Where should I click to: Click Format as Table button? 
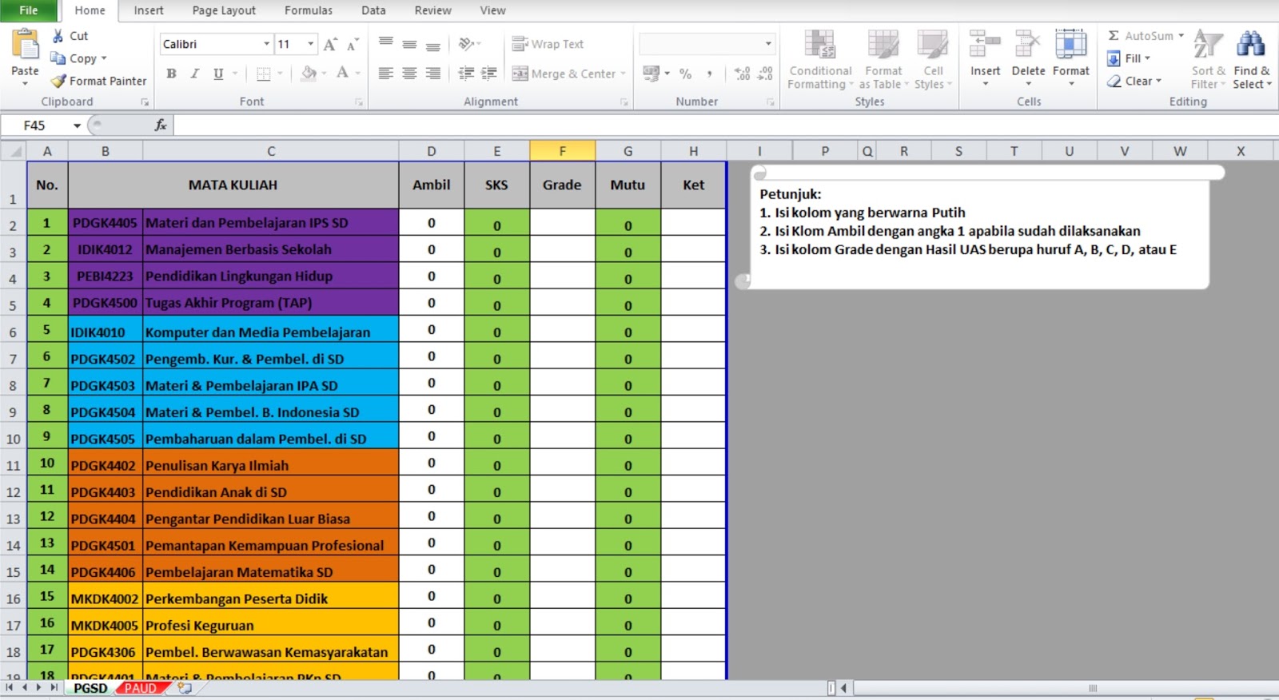883,60
